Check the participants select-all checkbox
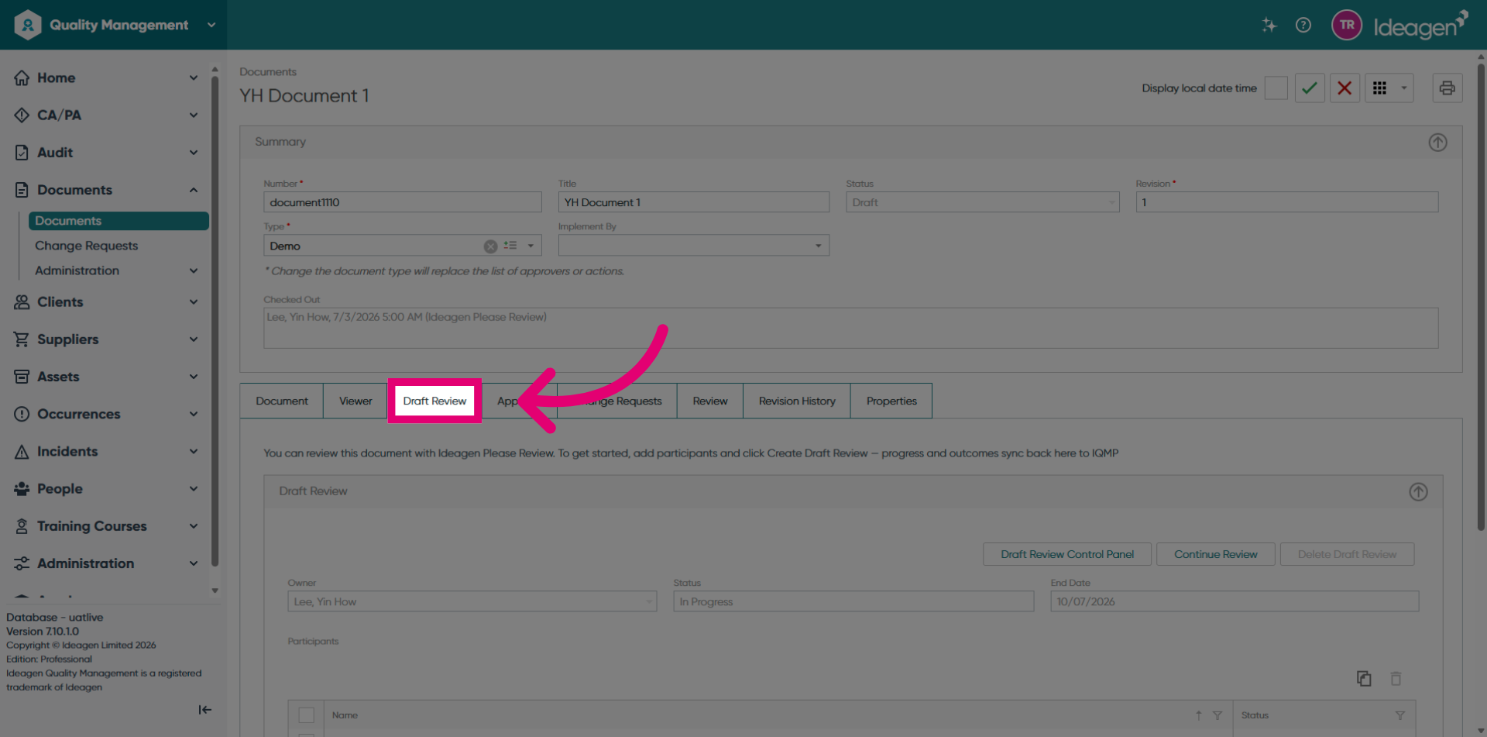The image size is (1487, 737). point(307,715)
